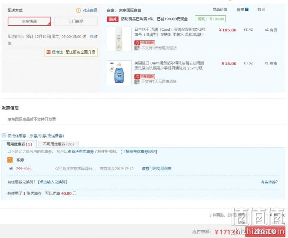The image size is (288, 238).
Task: Collapse the 使用优惠券 section
Action: tap(4, 136)
